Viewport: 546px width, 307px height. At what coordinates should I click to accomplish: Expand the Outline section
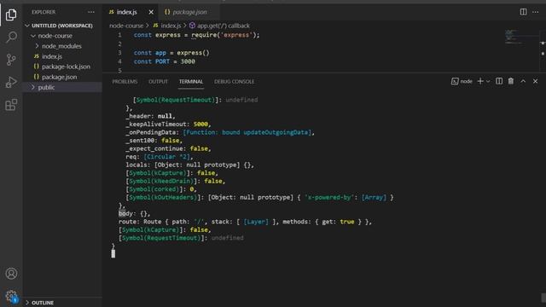43,303
